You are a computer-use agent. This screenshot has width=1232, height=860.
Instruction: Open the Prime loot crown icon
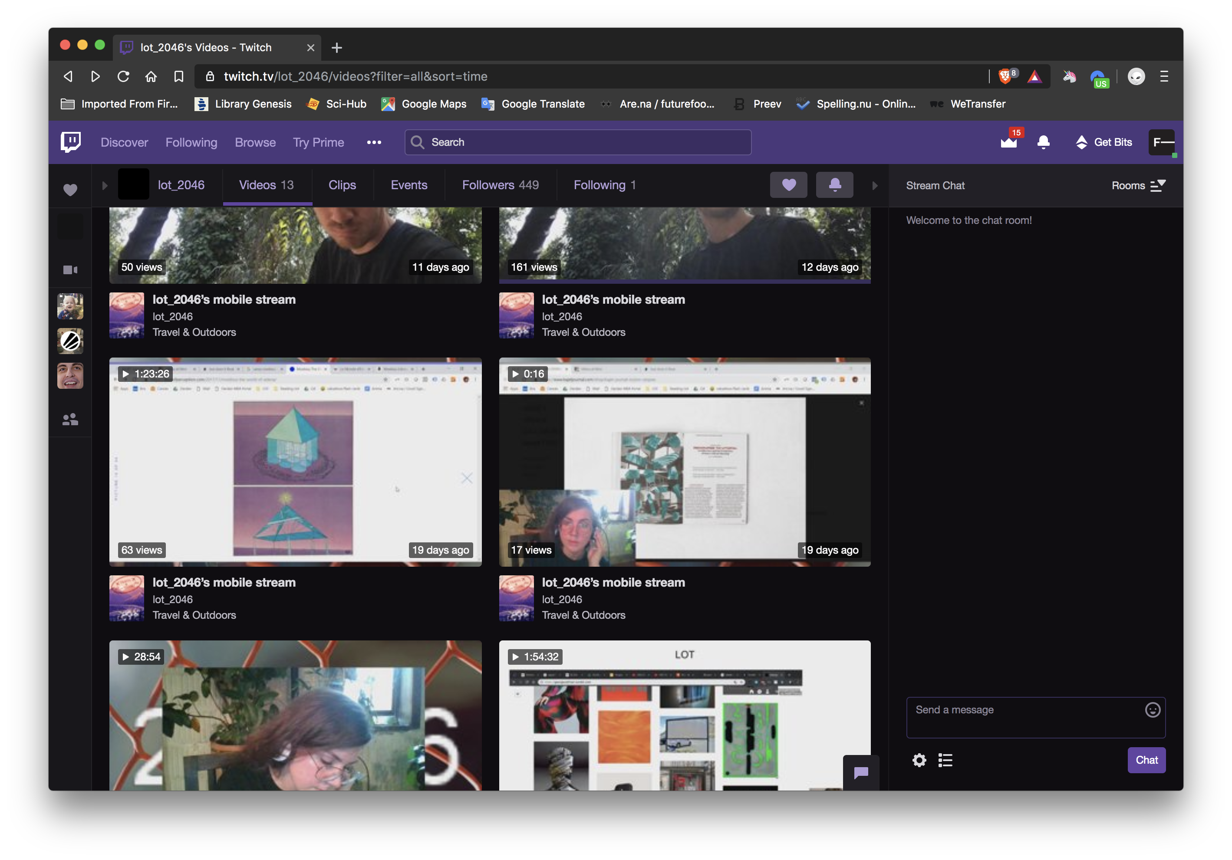click(x=1009, y=142)
